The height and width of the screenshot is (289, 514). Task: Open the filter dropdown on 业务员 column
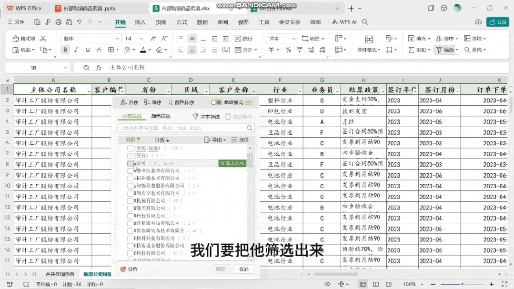(x=337, y=91)
